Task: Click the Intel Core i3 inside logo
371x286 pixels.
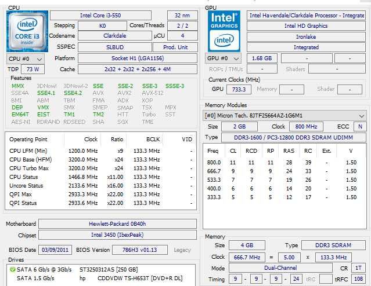Action: coord(27,31)
